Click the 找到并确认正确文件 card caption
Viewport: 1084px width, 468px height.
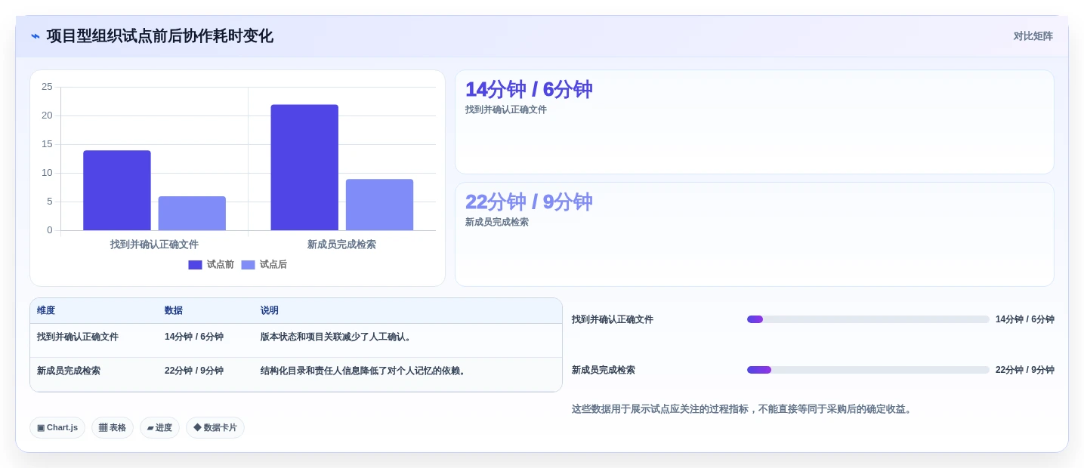pos(506,110)
